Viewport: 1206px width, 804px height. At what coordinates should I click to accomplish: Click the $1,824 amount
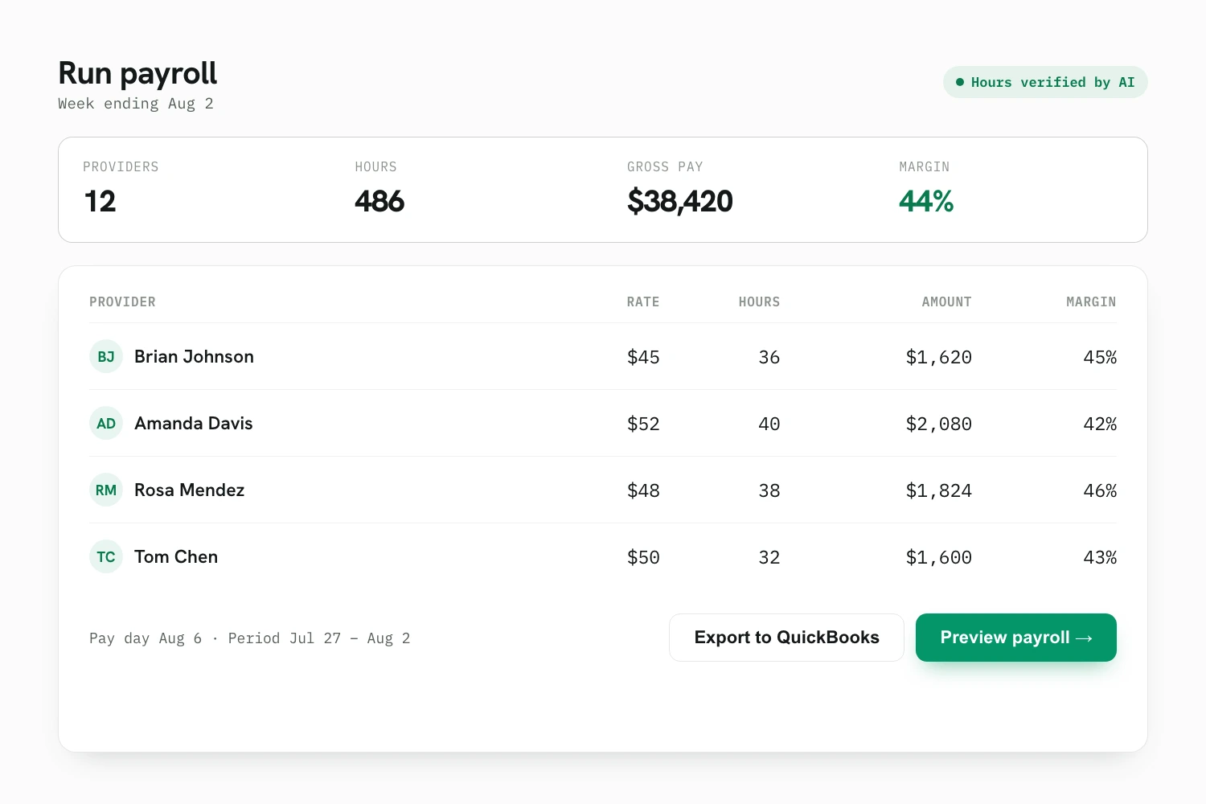[x=939, y=490]
